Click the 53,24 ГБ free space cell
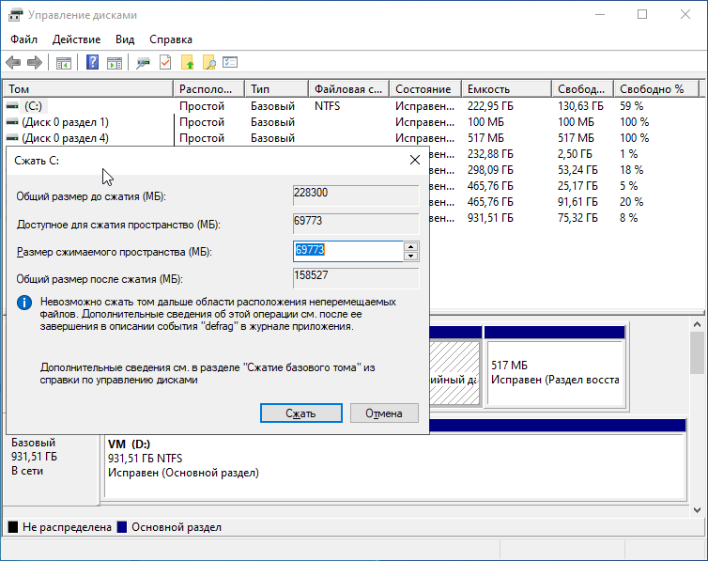Screen dimensions: 708x561 pyautogui.click(x=577, y=170)
